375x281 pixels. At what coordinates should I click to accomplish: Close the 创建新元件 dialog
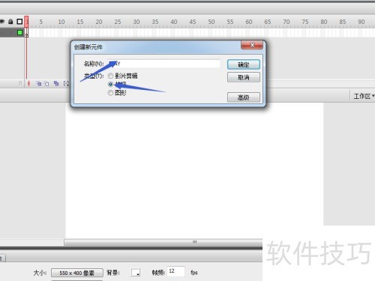coord(252,45)
